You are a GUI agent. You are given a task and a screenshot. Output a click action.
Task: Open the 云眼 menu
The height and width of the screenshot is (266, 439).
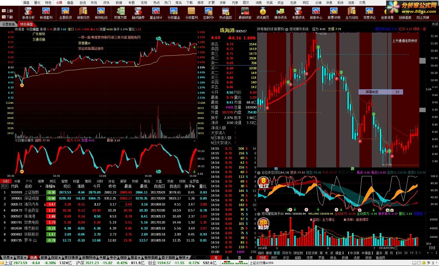click(x=59, y=3)
